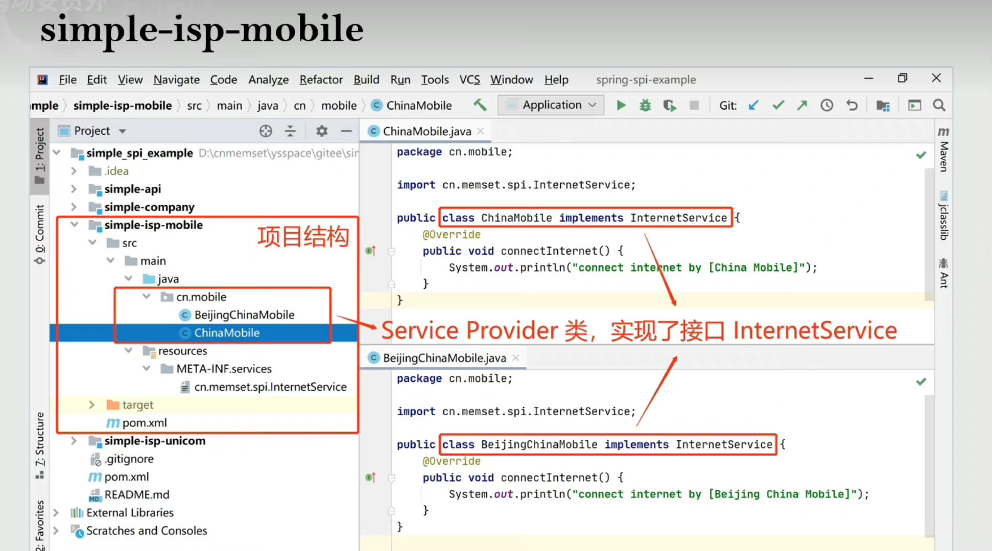Switch to BeijingChinaMobile.java tab
This screenshot has height=551, width=992.
pos(444,358)
